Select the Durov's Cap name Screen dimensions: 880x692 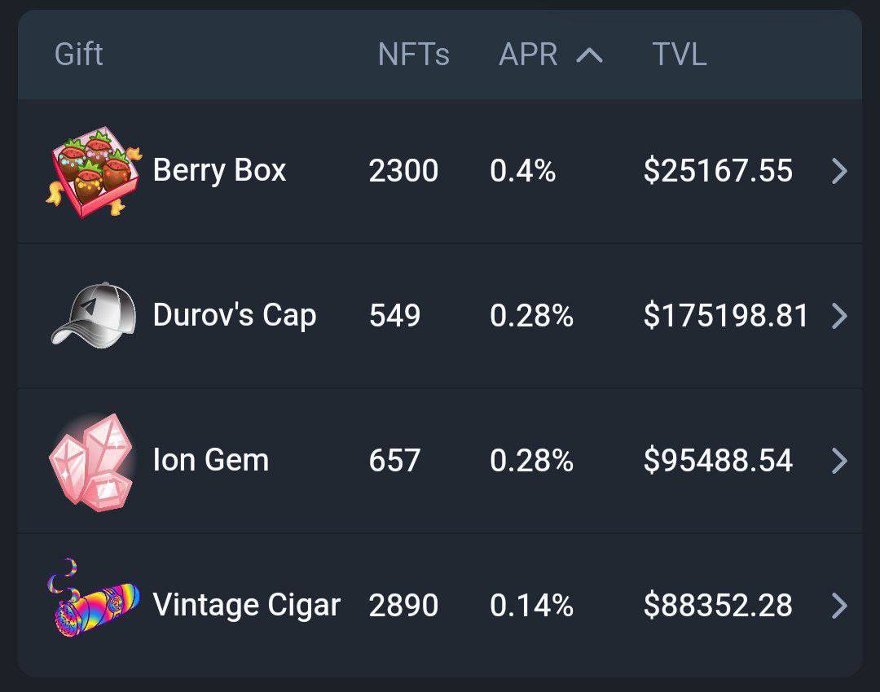tap(235, 316)
